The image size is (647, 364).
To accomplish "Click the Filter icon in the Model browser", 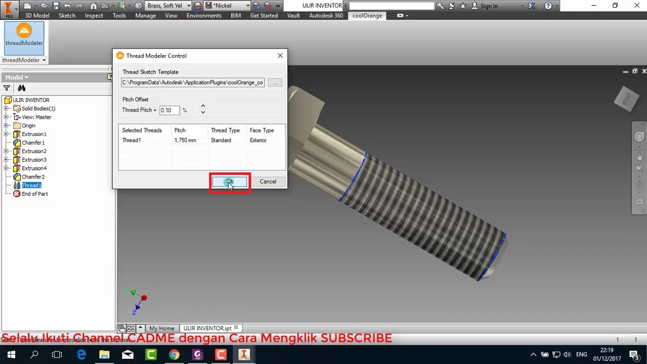I will click(x=7, y=87).
